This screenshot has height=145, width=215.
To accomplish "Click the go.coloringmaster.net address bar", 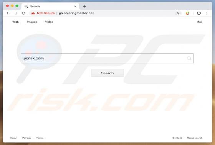I will 76,13.
